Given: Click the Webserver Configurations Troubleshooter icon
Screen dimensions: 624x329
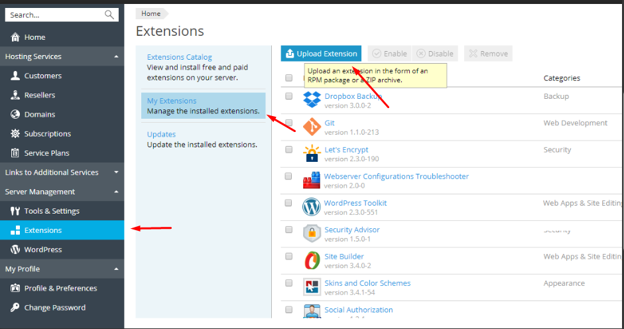Looking at the screenshot, I should [x=312, y=180].
